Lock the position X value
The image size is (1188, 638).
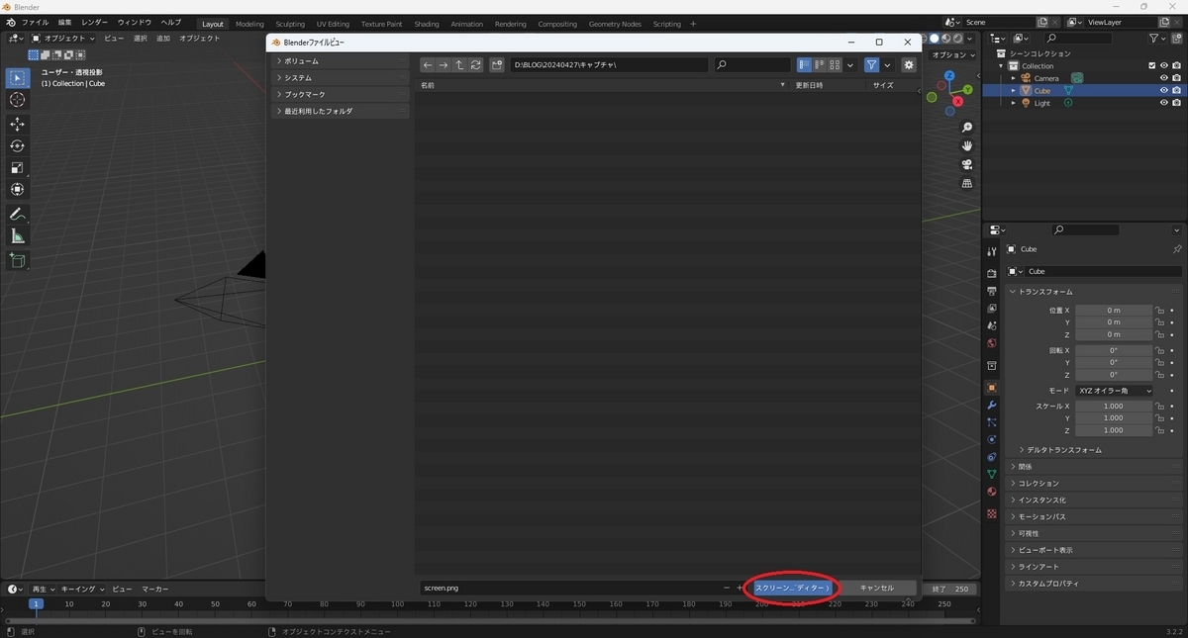(x=1159, y=311)
